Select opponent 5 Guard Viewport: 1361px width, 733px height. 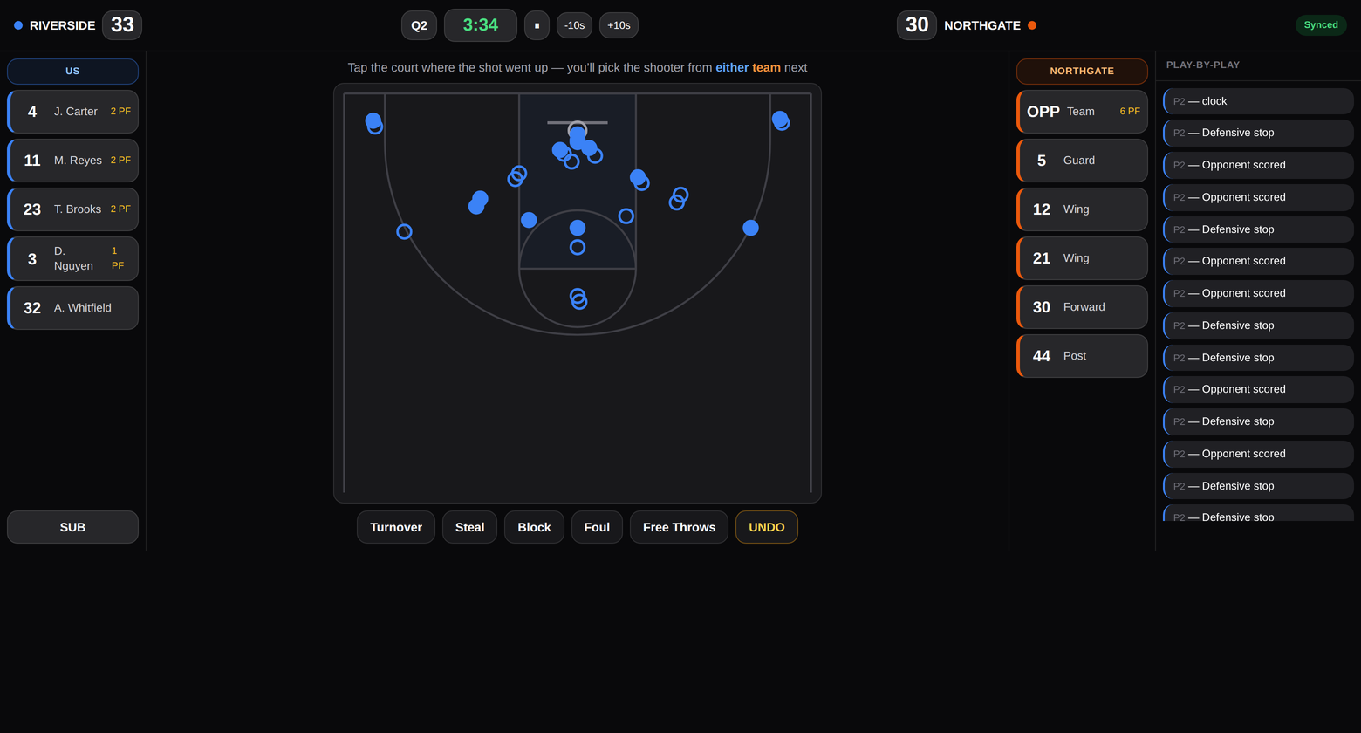pyautogui.click(x=1082, y=161)
